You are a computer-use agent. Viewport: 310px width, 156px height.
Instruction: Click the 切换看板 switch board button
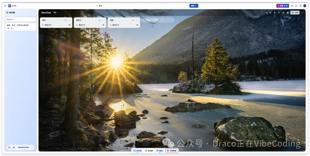pyautogui.click(x=172, y=151)
